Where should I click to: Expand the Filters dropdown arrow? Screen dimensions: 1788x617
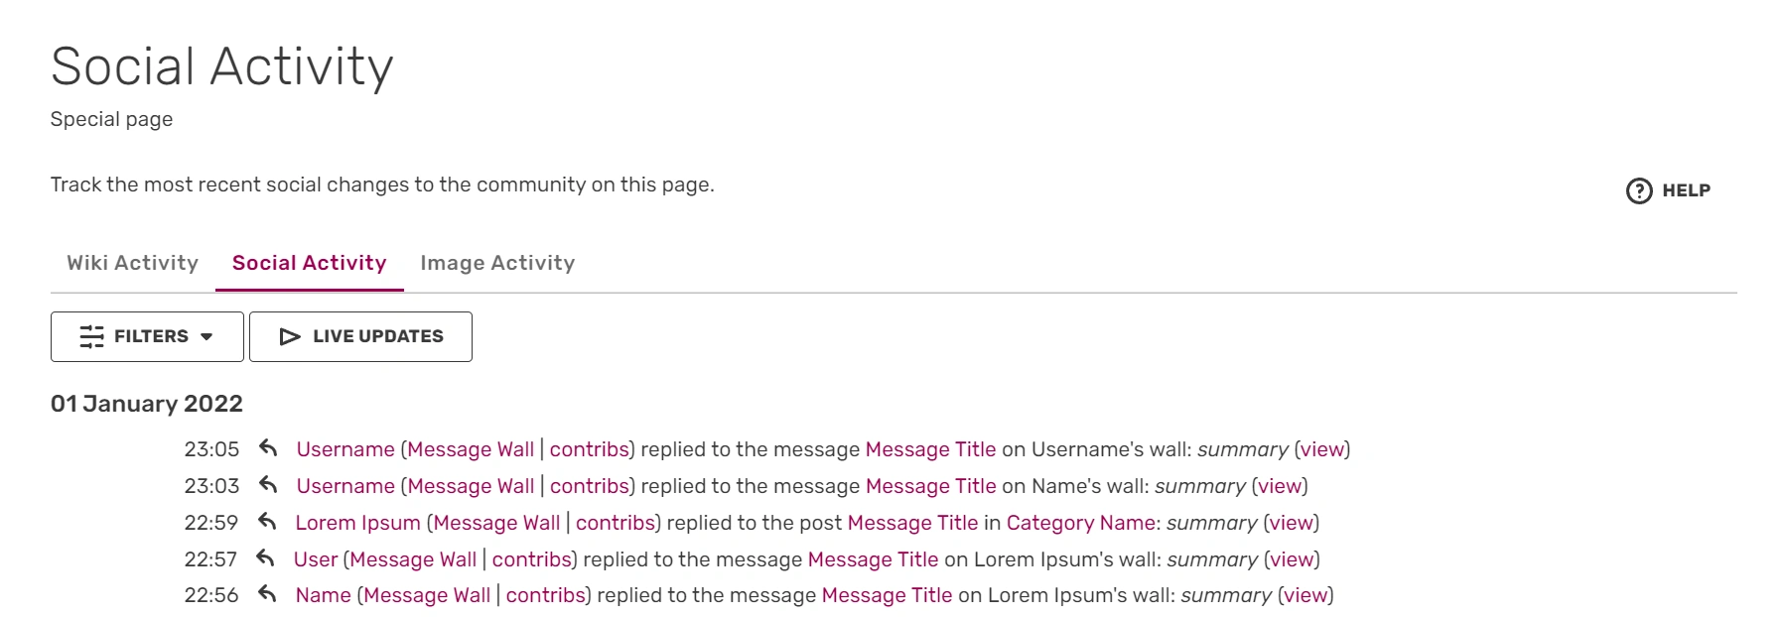[206, 337]
